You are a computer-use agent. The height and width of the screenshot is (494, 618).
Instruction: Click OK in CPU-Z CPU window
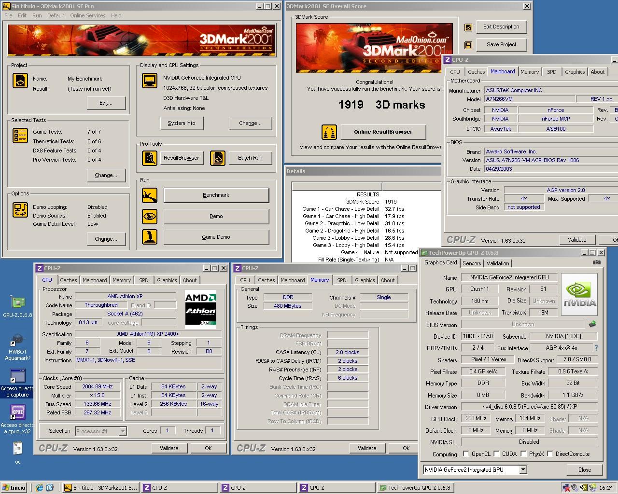(x=208, y=448)
